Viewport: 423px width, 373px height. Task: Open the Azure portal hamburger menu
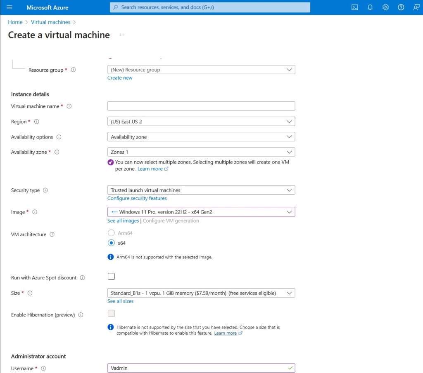[x=10, y=7]
